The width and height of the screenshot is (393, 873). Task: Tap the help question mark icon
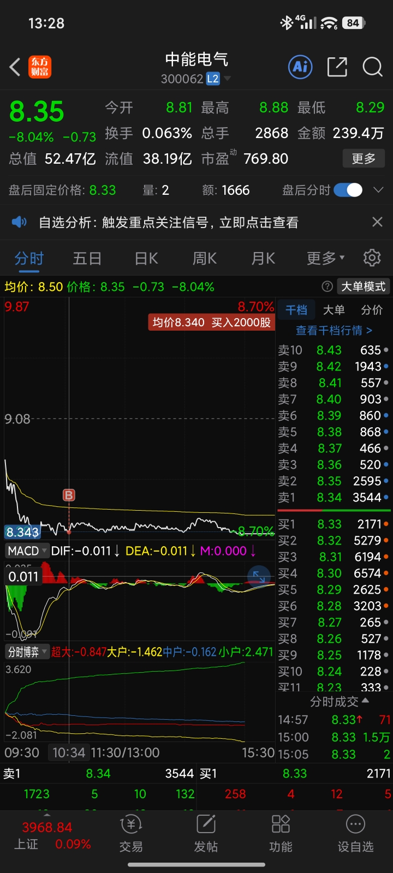coord(327,286)
